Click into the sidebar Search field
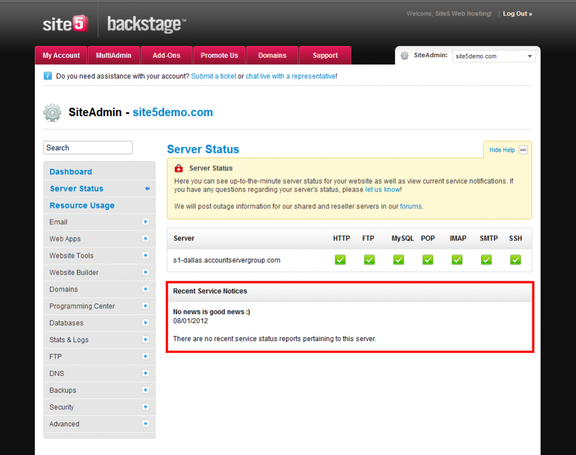The image size is (576, 455). tap(88, 148)
